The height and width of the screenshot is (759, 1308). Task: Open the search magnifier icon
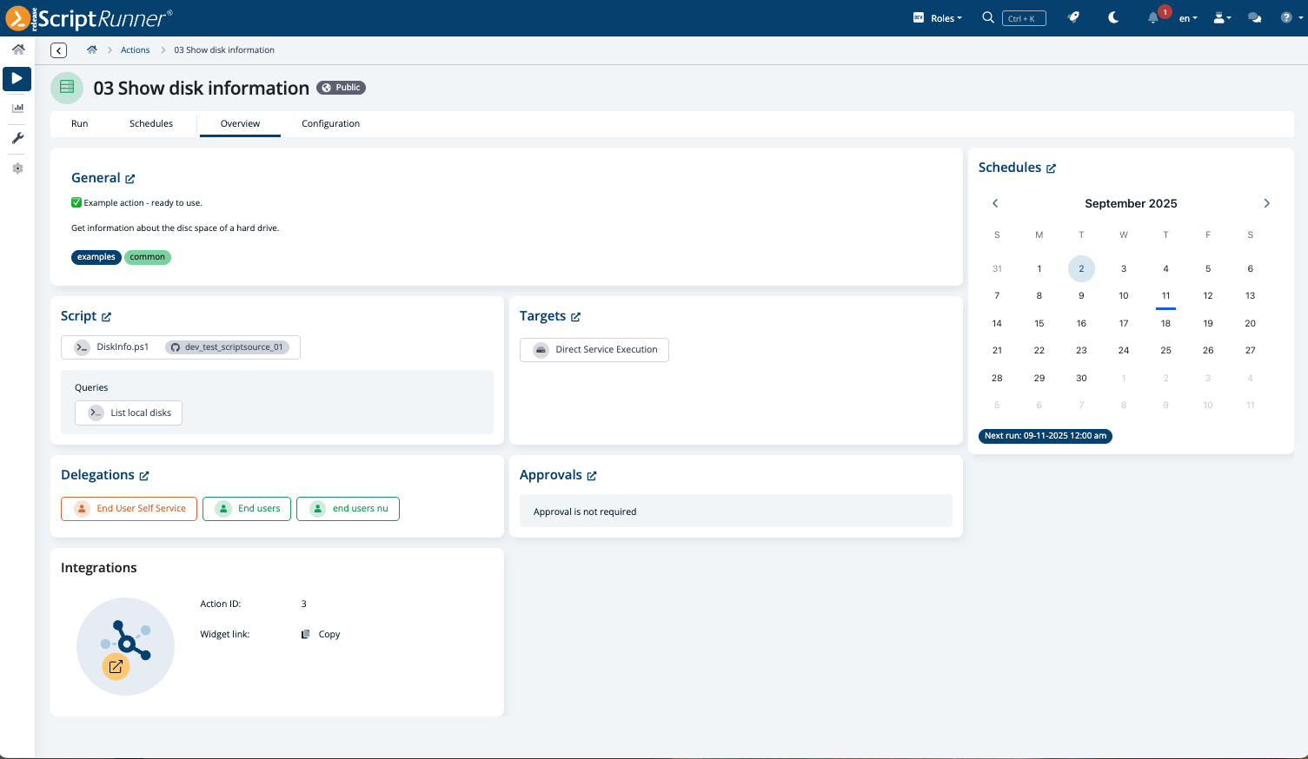pyautogui.click(x=988, y=17)
